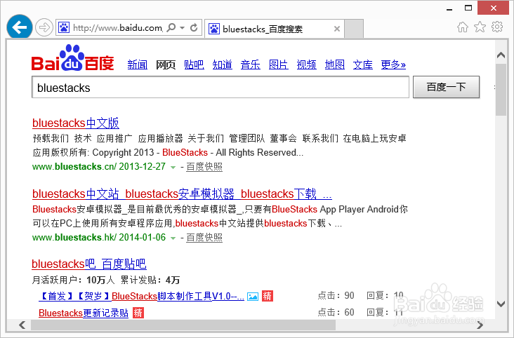
Task: Open the 知道 category link
Action: [223, 65]
